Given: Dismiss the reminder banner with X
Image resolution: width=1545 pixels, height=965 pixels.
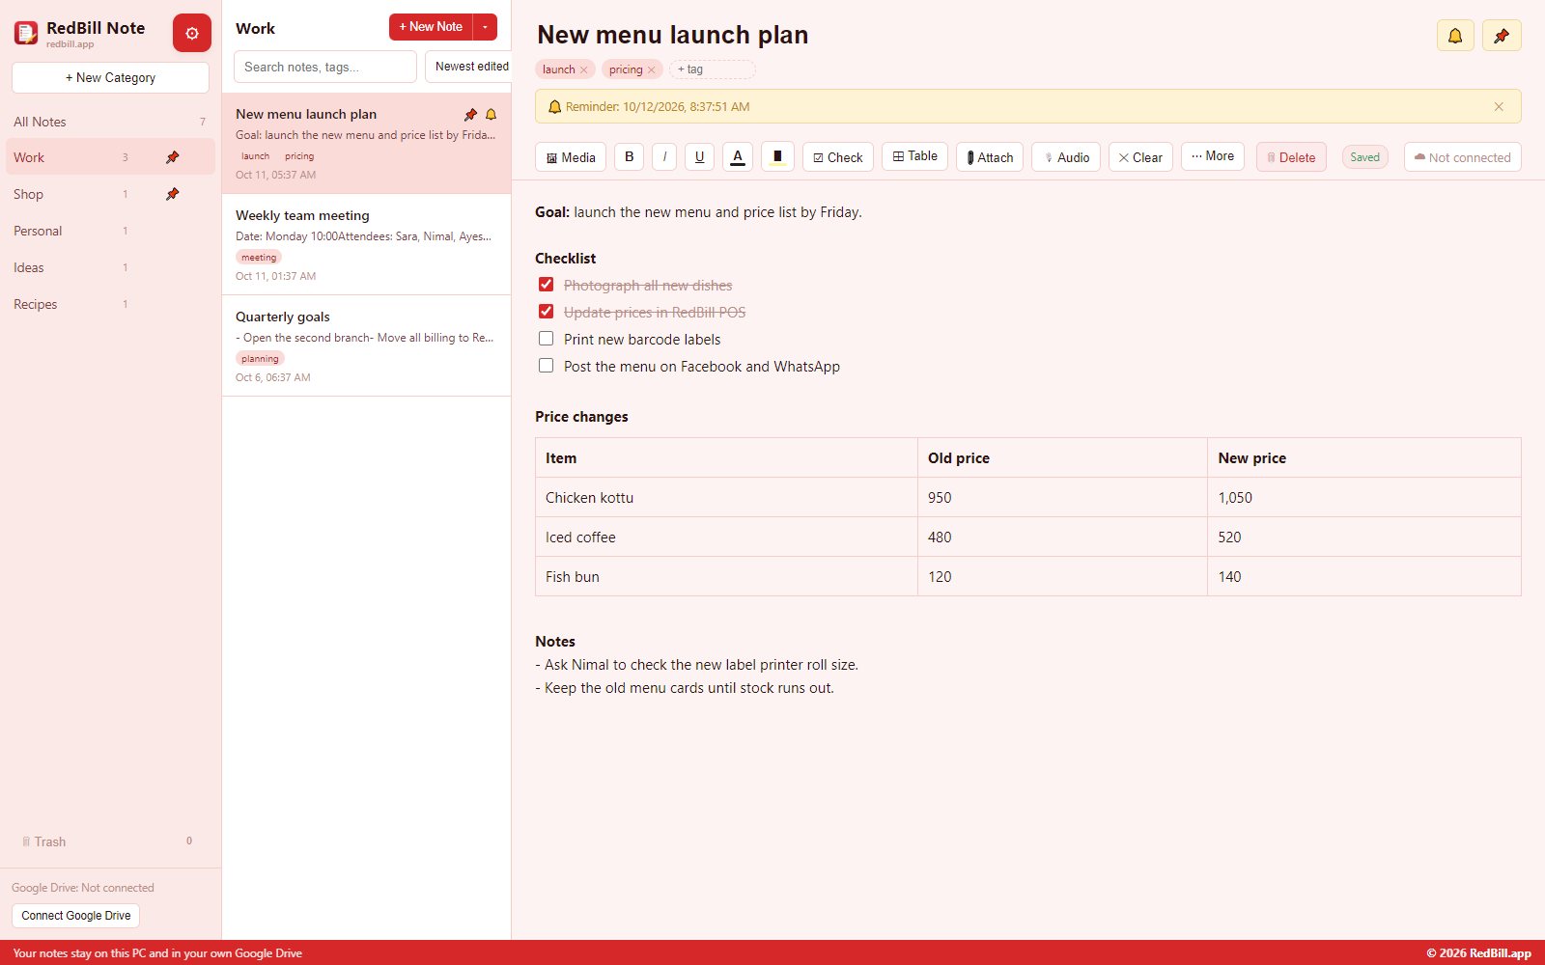Looking at the screenshot, I should click(x=1499, y=107).
